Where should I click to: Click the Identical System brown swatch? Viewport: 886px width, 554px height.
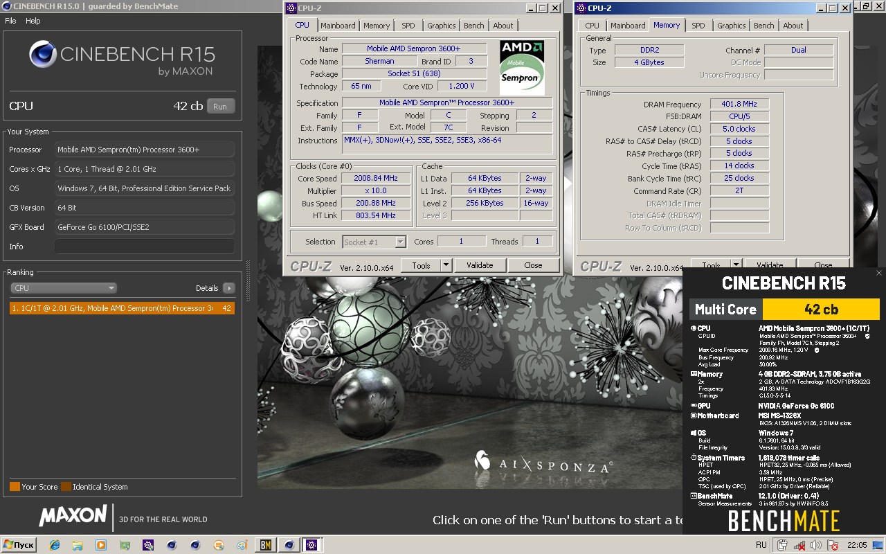(x=66, y=486)
